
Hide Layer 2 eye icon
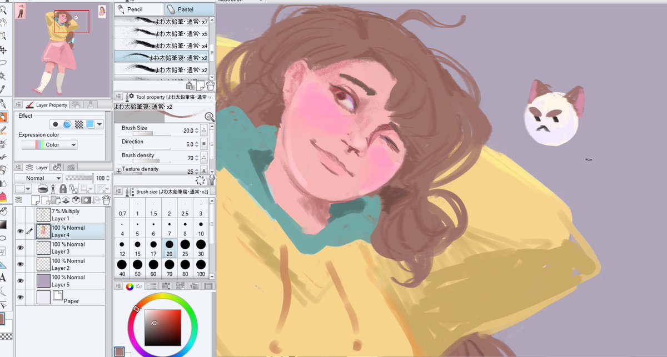tap(20, 264)
